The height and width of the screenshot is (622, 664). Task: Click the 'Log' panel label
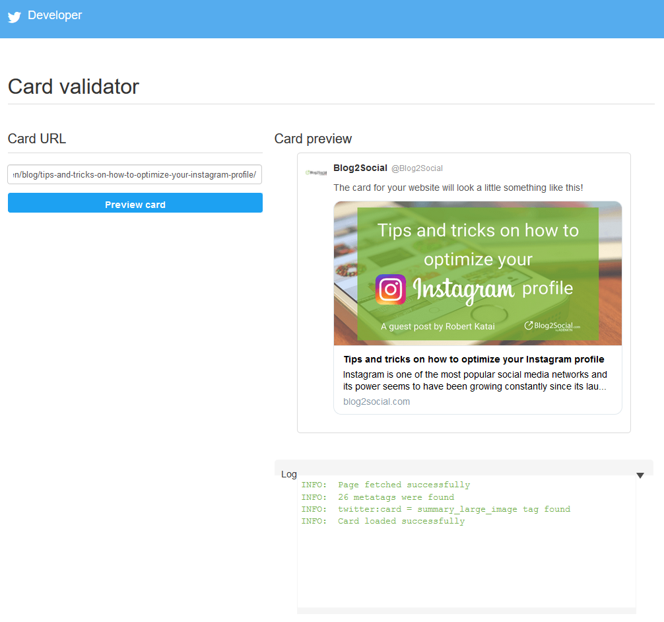coord(289,475)
